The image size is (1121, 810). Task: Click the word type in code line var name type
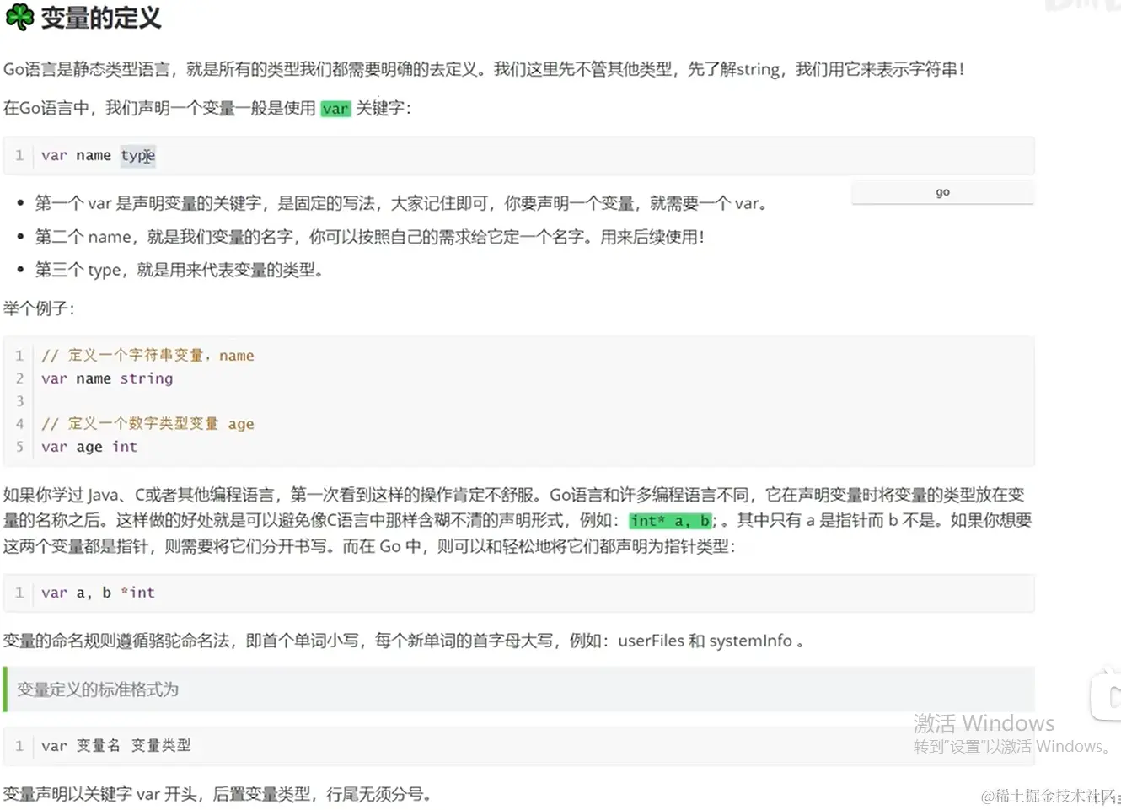click(137, 155)
